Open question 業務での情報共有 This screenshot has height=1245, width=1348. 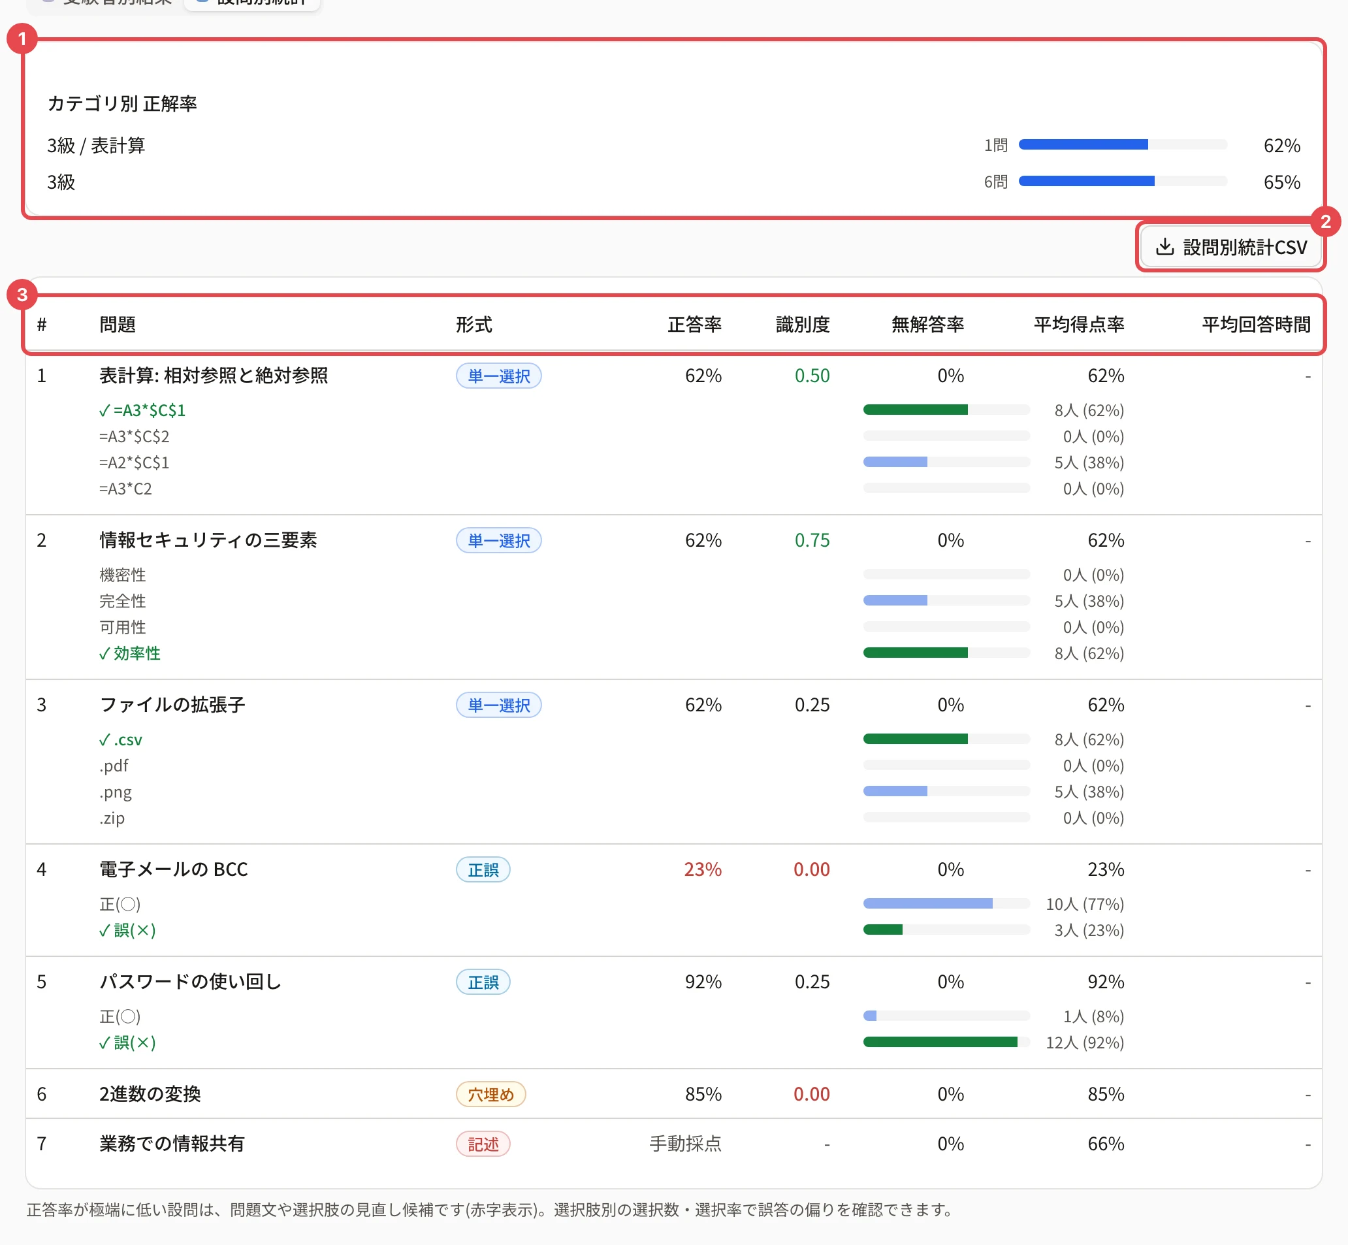[172, 1144]
